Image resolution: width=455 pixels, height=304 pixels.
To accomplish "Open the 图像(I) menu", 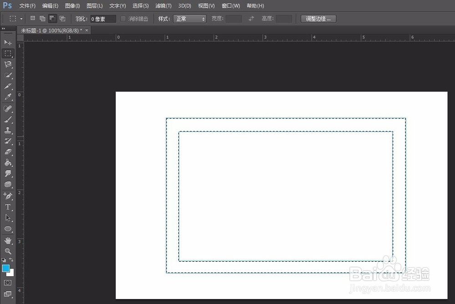I will [x=72, y=6].
